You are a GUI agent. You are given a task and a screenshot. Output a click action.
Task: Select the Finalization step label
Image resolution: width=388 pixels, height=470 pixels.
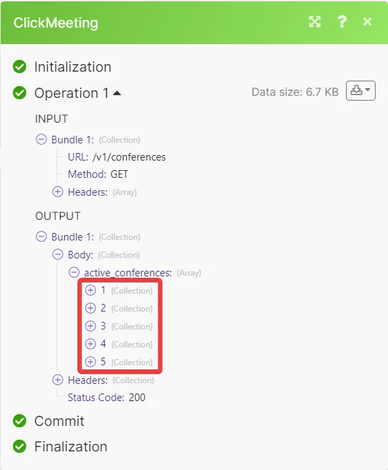click(x=71, y=447)
